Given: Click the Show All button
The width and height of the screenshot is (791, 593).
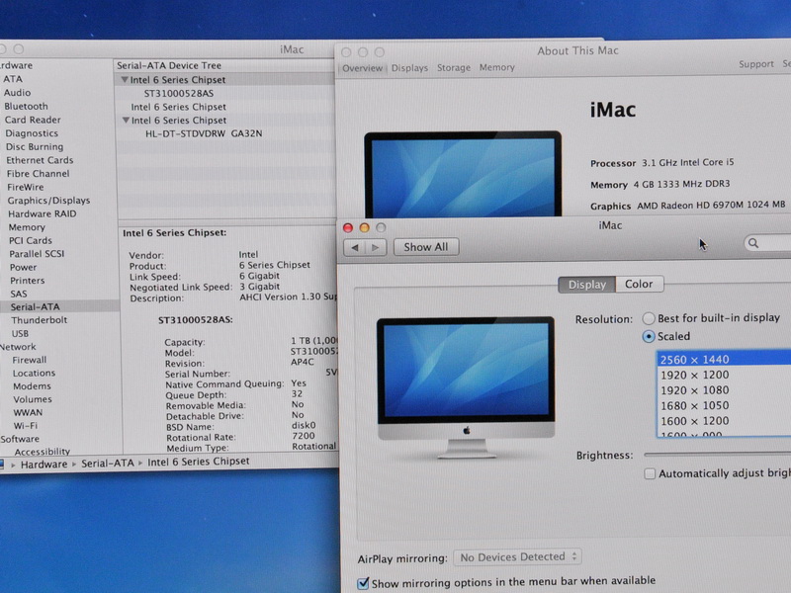Looking at the screenshot, I should (x=426, y=247).
